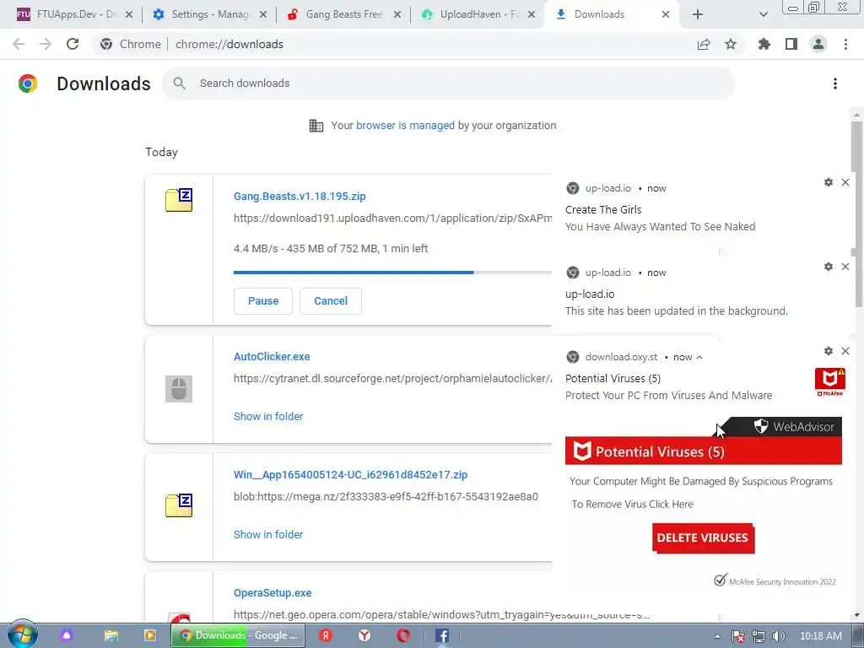This screenshot has height=648, width=864.
Task: Open the Windows Start button
Action: (x=22, y=634)
